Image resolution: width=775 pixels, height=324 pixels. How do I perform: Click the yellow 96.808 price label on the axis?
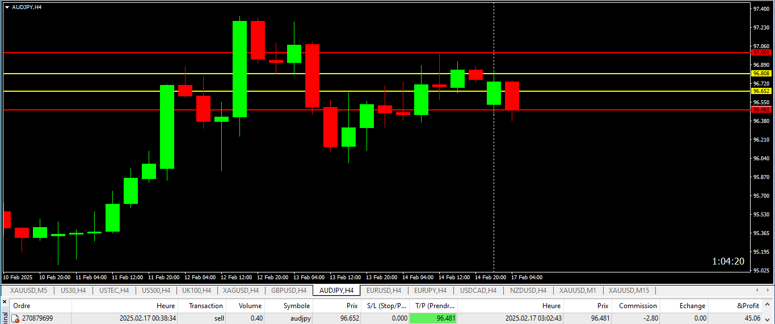(761, 73)
